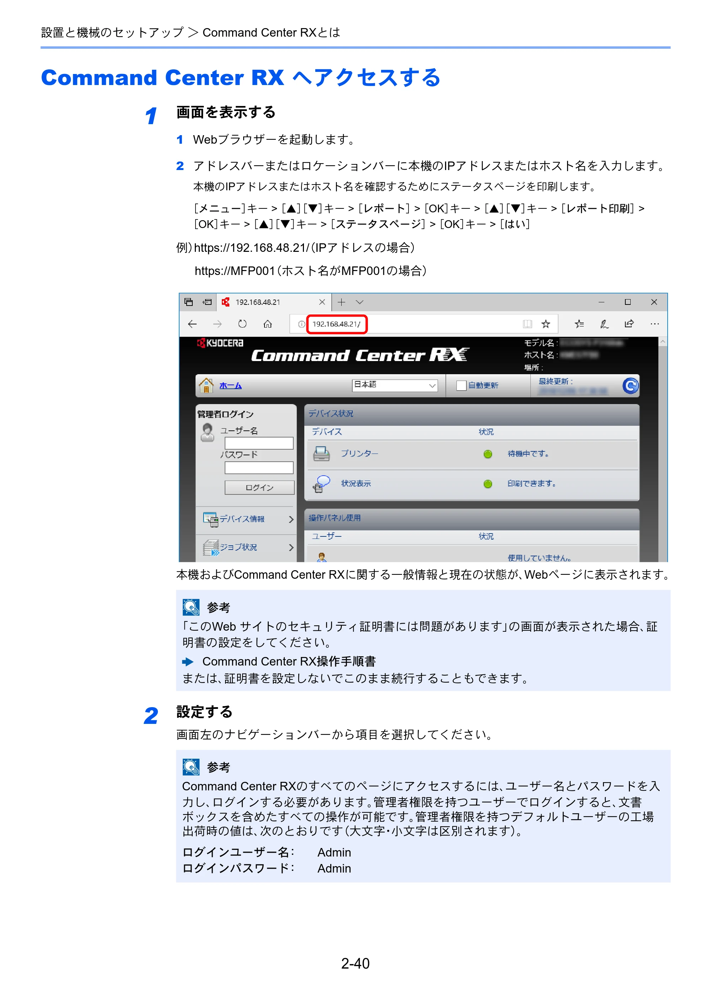Click the share icon in toolbar
The width and height of the screenshot is (711, 1007).
tap(629, 324)
